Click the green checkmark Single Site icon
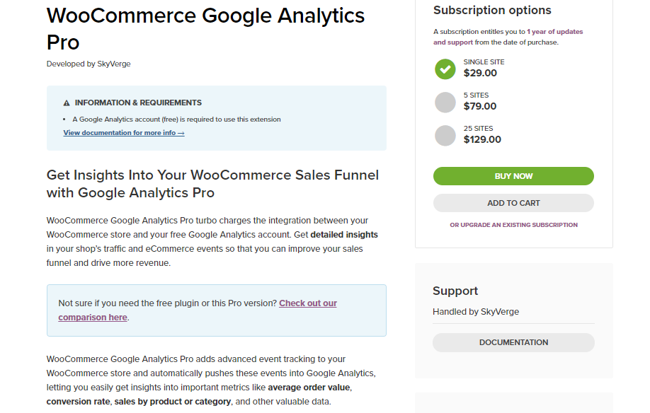This screenshot has width=650, height=413. point(445,69)
